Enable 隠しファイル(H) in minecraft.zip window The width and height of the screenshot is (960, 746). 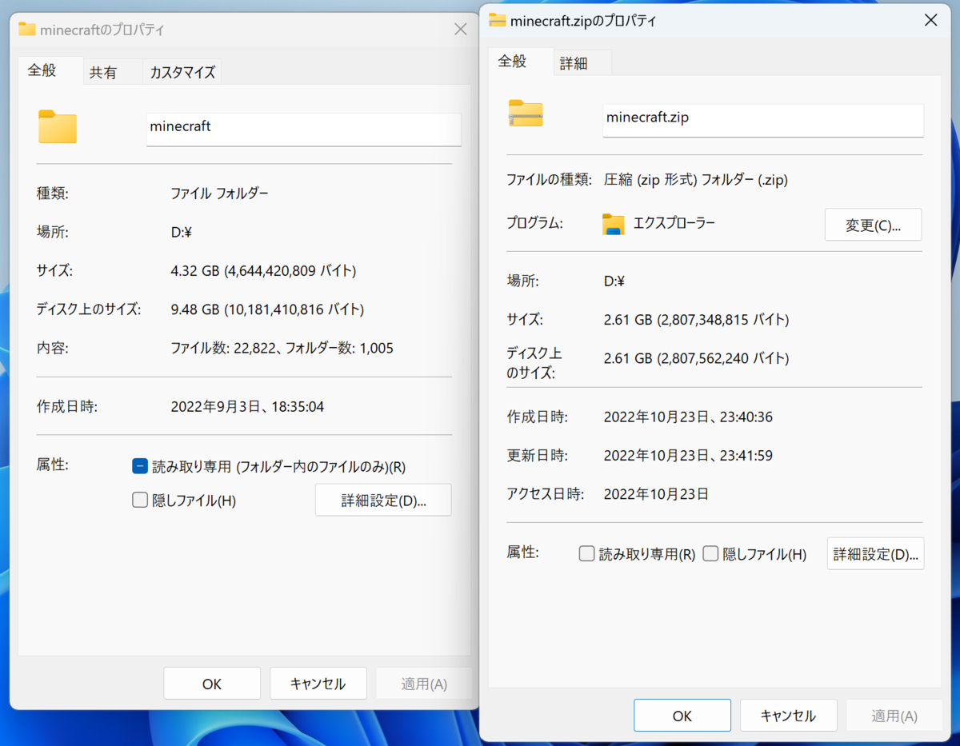click(x=710, y=554)
